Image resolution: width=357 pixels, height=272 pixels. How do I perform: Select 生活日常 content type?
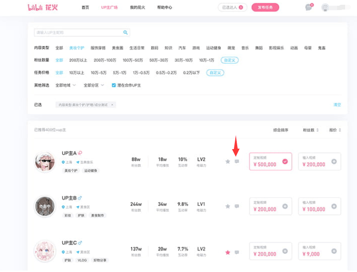coord(137,48)
